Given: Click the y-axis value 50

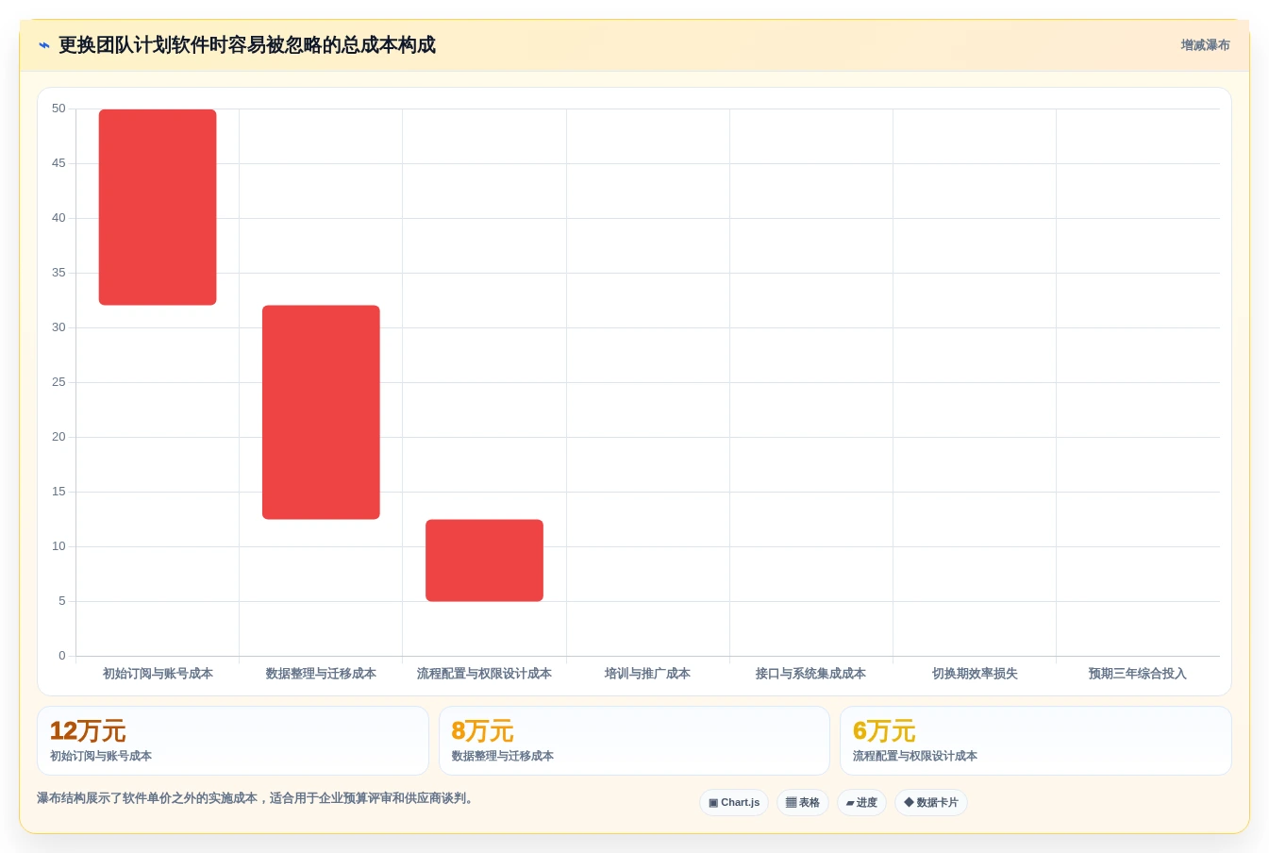Looking at the screenshot, I should [58, 109].
